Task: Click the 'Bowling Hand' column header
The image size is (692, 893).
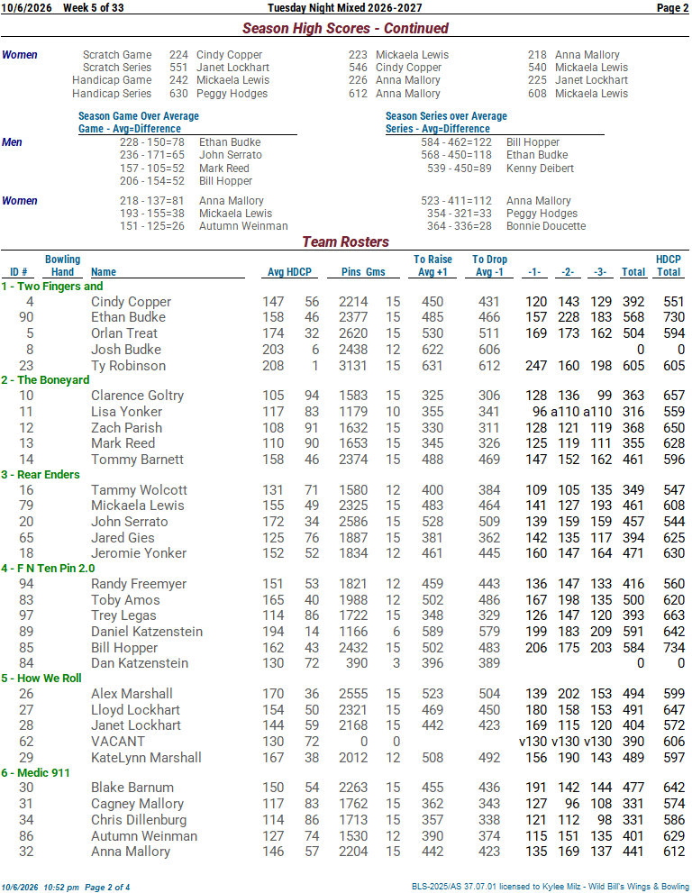Action: tap(63, 266)
